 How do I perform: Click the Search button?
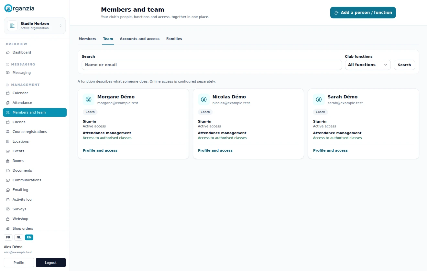pyautogui.click(x=404, y=65)
